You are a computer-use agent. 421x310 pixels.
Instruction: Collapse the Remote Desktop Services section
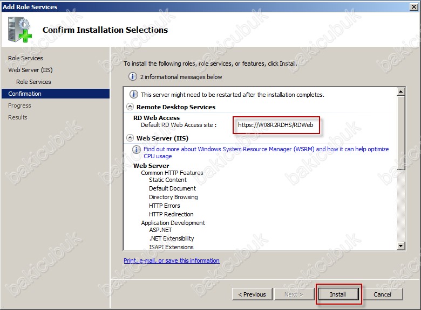[x=130, y=107]
